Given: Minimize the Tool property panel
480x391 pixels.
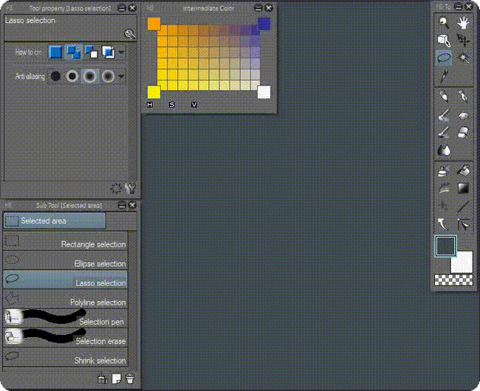Looking at the screenshot, I should click(122, 8).
